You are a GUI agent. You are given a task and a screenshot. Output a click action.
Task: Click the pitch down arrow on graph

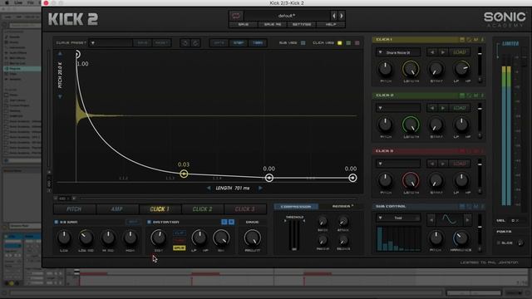coord(60,96)
